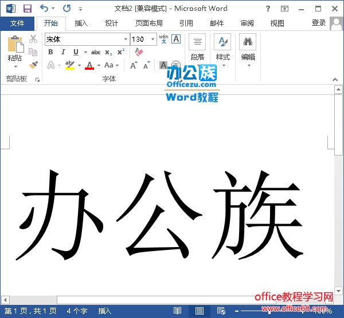Toggle Bold formatting
This screenshot has height=318, width=344.
50,52
